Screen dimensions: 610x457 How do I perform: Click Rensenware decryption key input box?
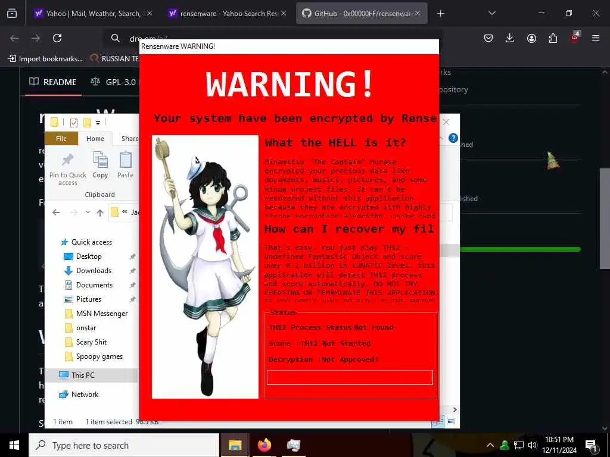pos(350,377)
